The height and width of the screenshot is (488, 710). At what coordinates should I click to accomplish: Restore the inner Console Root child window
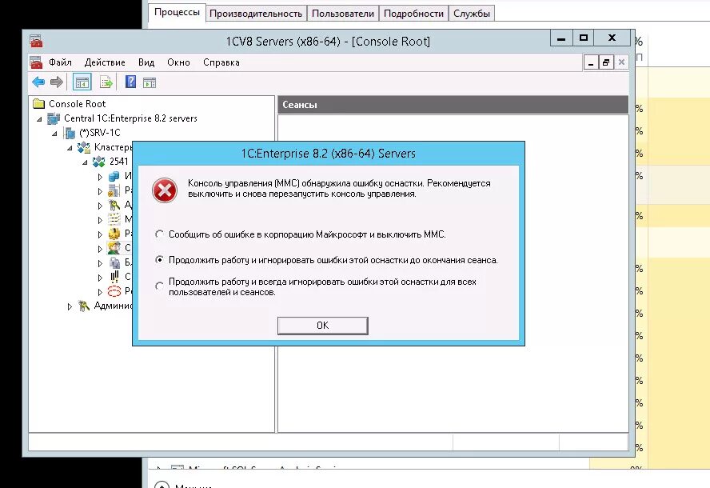point(606,62)
